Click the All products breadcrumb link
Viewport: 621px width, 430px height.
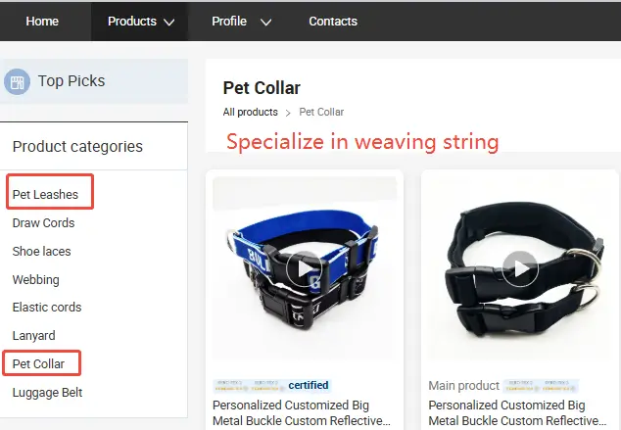click(250, 113)
